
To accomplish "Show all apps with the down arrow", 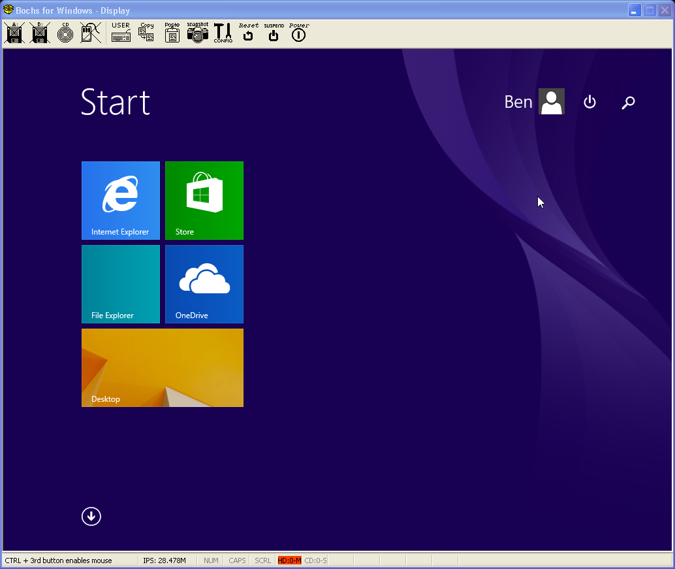I will click(x=91, y=517).
